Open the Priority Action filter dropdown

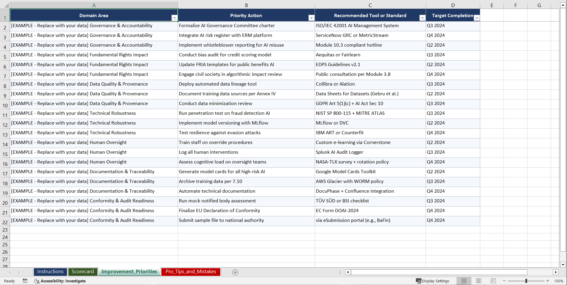click(311, 18)
